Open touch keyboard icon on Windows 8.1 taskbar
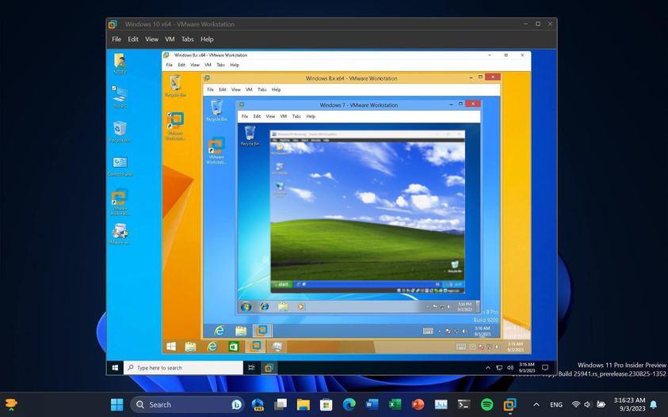668x417 pixels. pyautogui.click(x=461, y=347)
